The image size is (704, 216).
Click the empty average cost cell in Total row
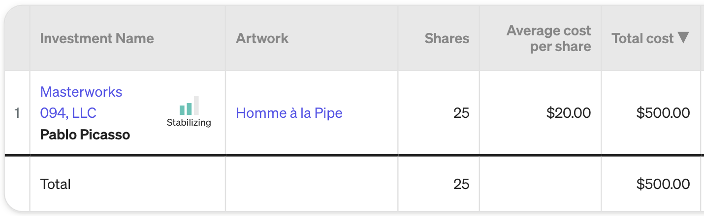(x=540, y=184)
